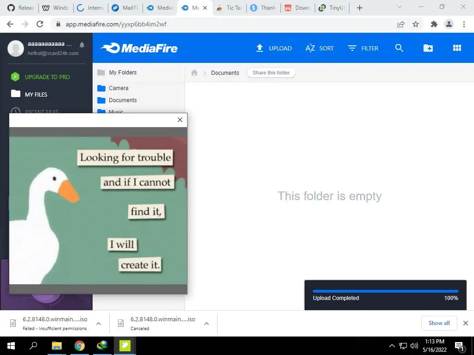Viewport: 474px width, 355px height.
Task: Close the goose popup window
Action: coord(180,120)
